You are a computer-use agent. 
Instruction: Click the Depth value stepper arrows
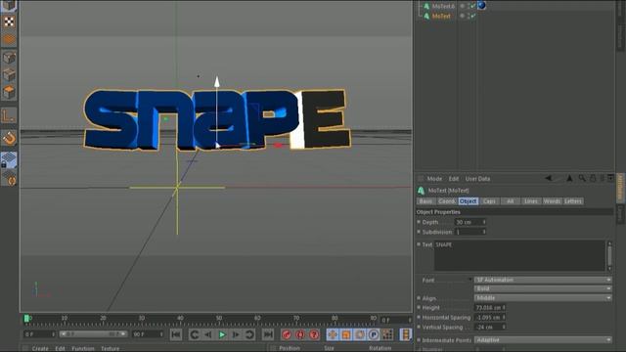click(x=484, y=222)
